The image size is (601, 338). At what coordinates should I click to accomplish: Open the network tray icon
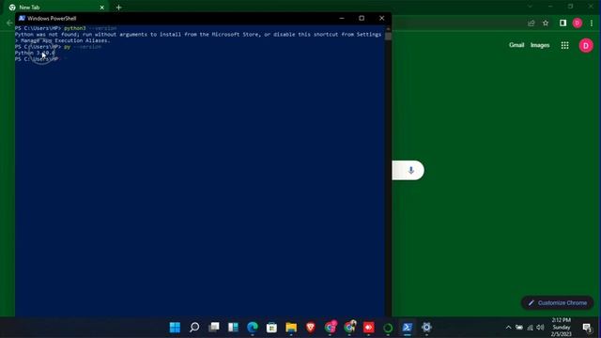[x=530, y=328]
